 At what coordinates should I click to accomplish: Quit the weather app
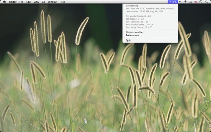(x=128, y=40)
